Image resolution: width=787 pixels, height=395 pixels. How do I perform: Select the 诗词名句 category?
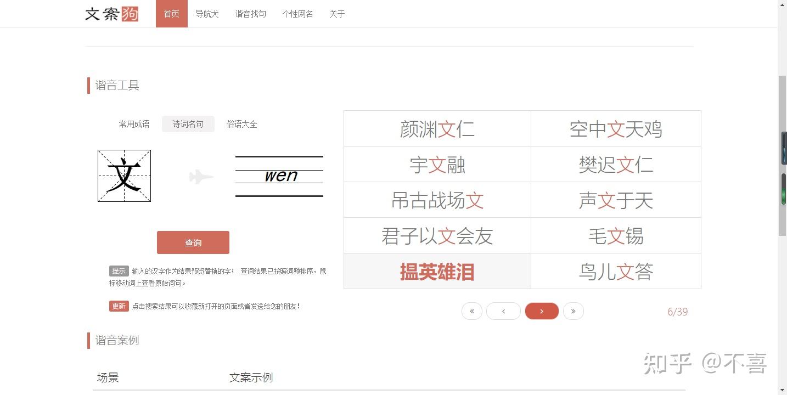click(x=188, y=124)
